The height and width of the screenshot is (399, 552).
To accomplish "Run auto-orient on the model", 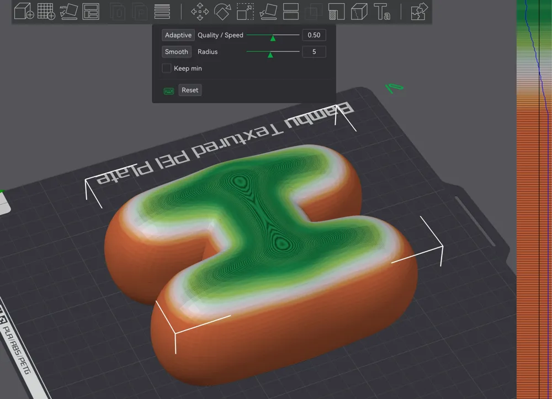I will click(x=67, y=12).
